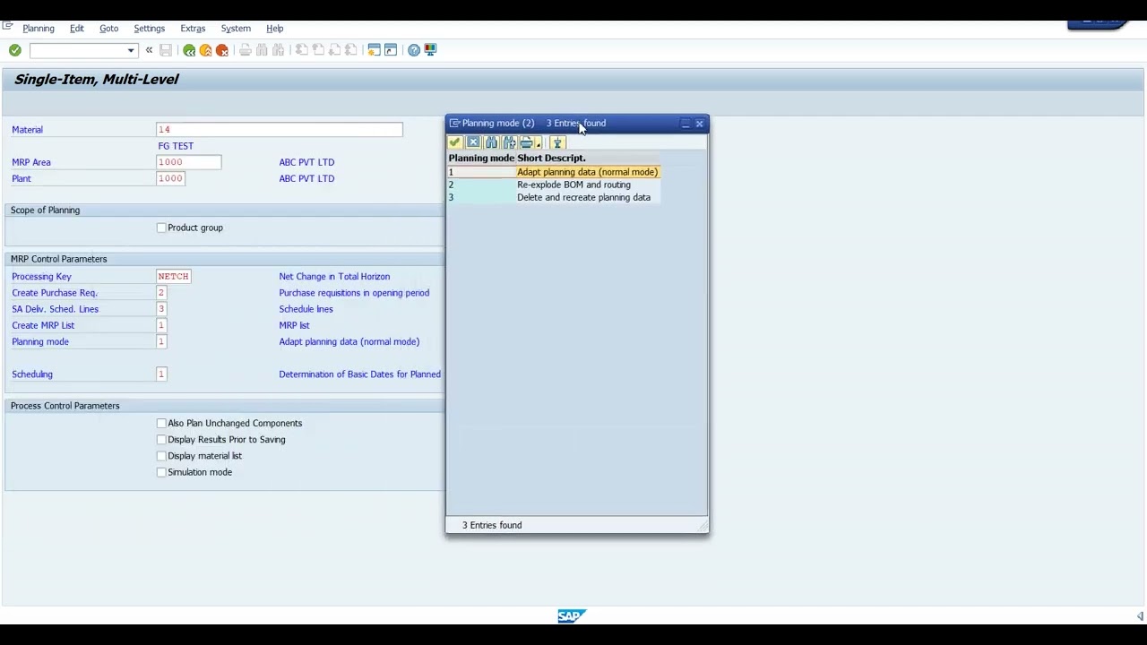Collapse the command field with double-chevron
The image size is (1147, 645).
(x=149, y=50)
